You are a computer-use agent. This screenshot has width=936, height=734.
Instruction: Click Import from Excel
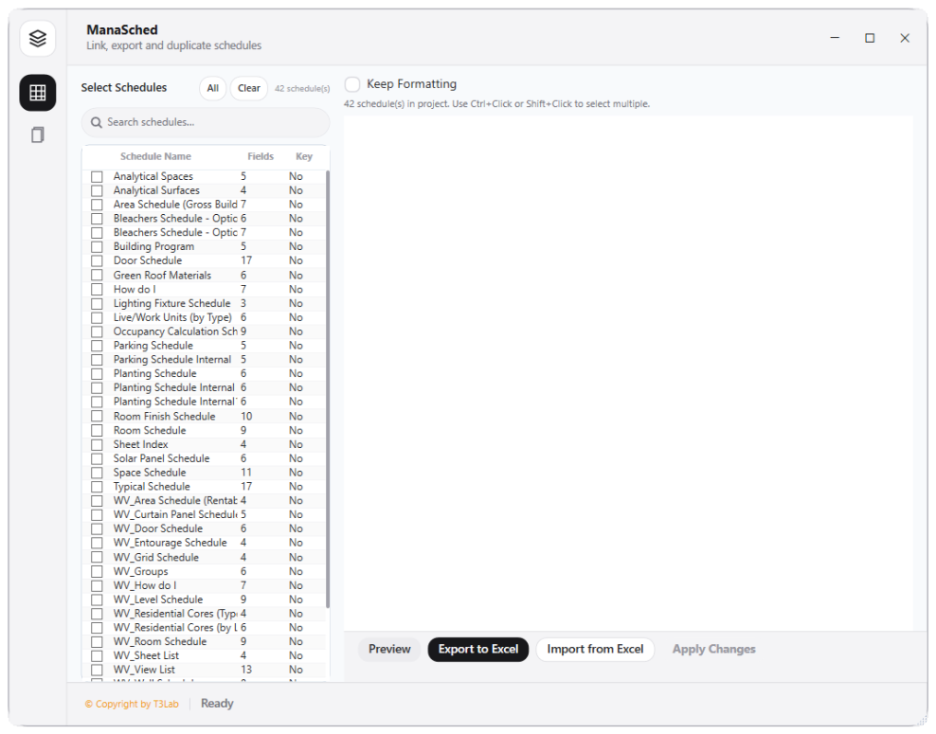click(595, 650)
